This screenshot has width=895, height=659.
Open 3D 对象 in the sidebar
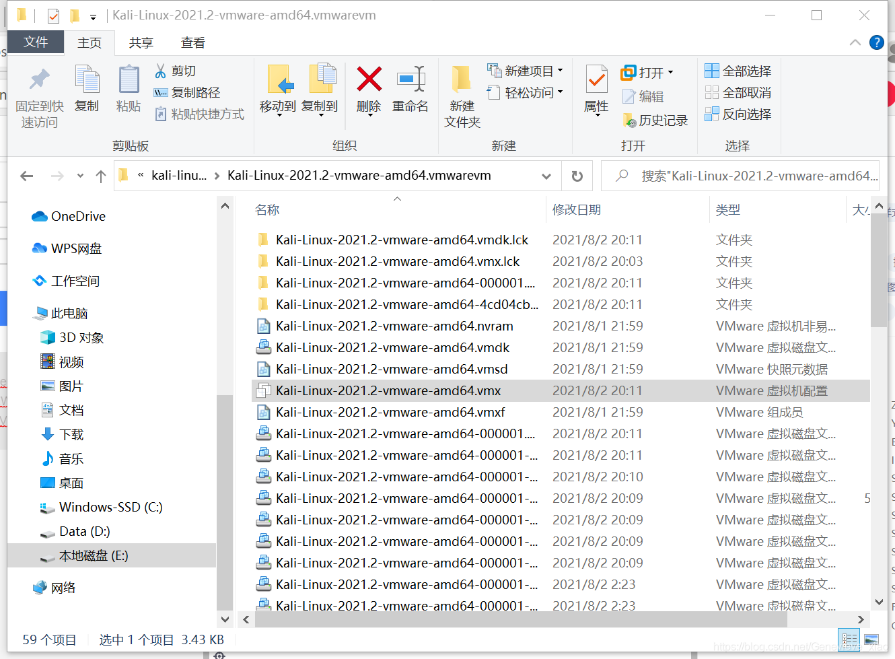coord(72,337)
